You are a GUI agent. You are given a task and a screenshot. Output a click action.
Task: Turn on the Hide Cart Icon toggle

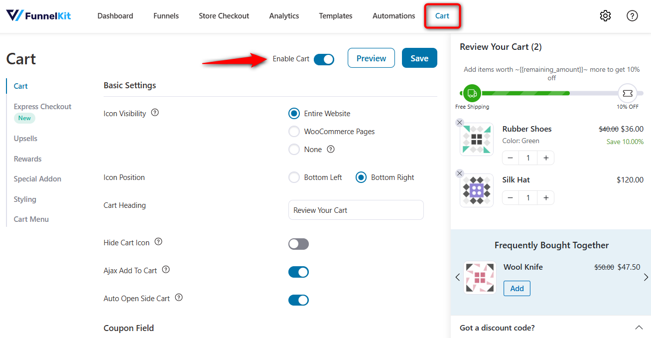(298, 244)
